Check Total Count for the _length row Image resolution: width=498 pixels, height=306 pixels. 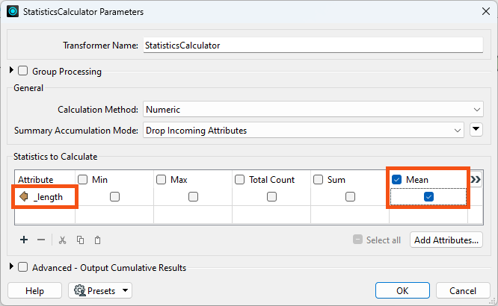point(271,197)
